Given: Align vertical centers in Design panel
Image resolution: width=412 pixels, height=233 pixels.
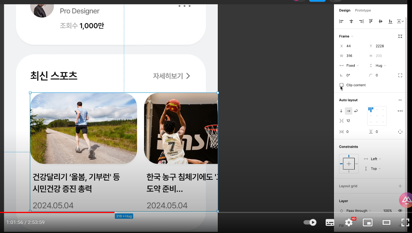Looking at the screenshot, I should tap(381, 22).
